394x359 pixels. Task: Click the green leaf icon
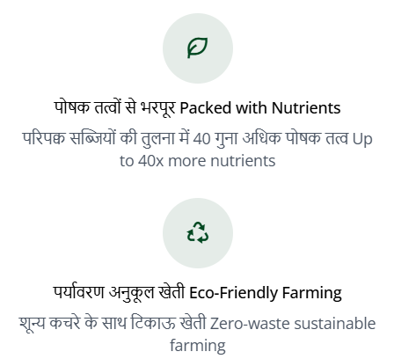coord(198,48)
